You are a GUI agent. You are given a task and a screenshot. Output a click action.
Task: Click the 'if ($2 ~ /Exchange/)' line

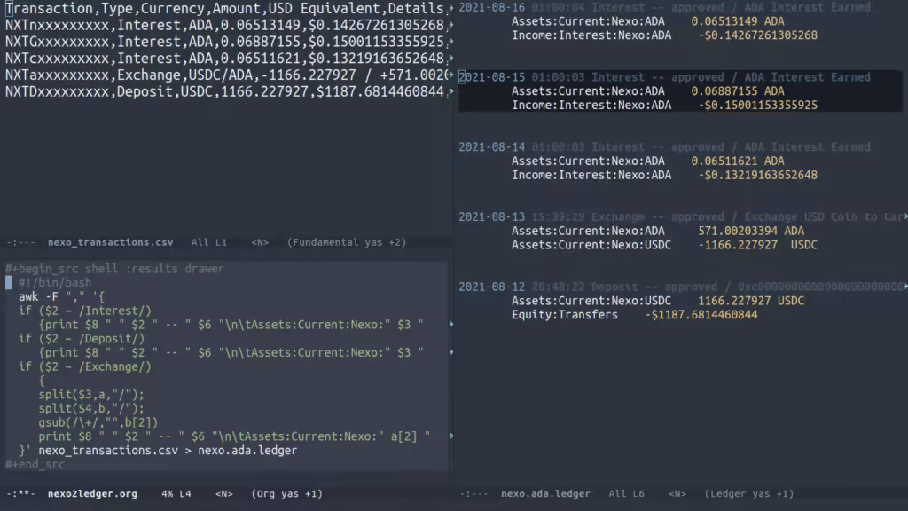click(84, 366)
